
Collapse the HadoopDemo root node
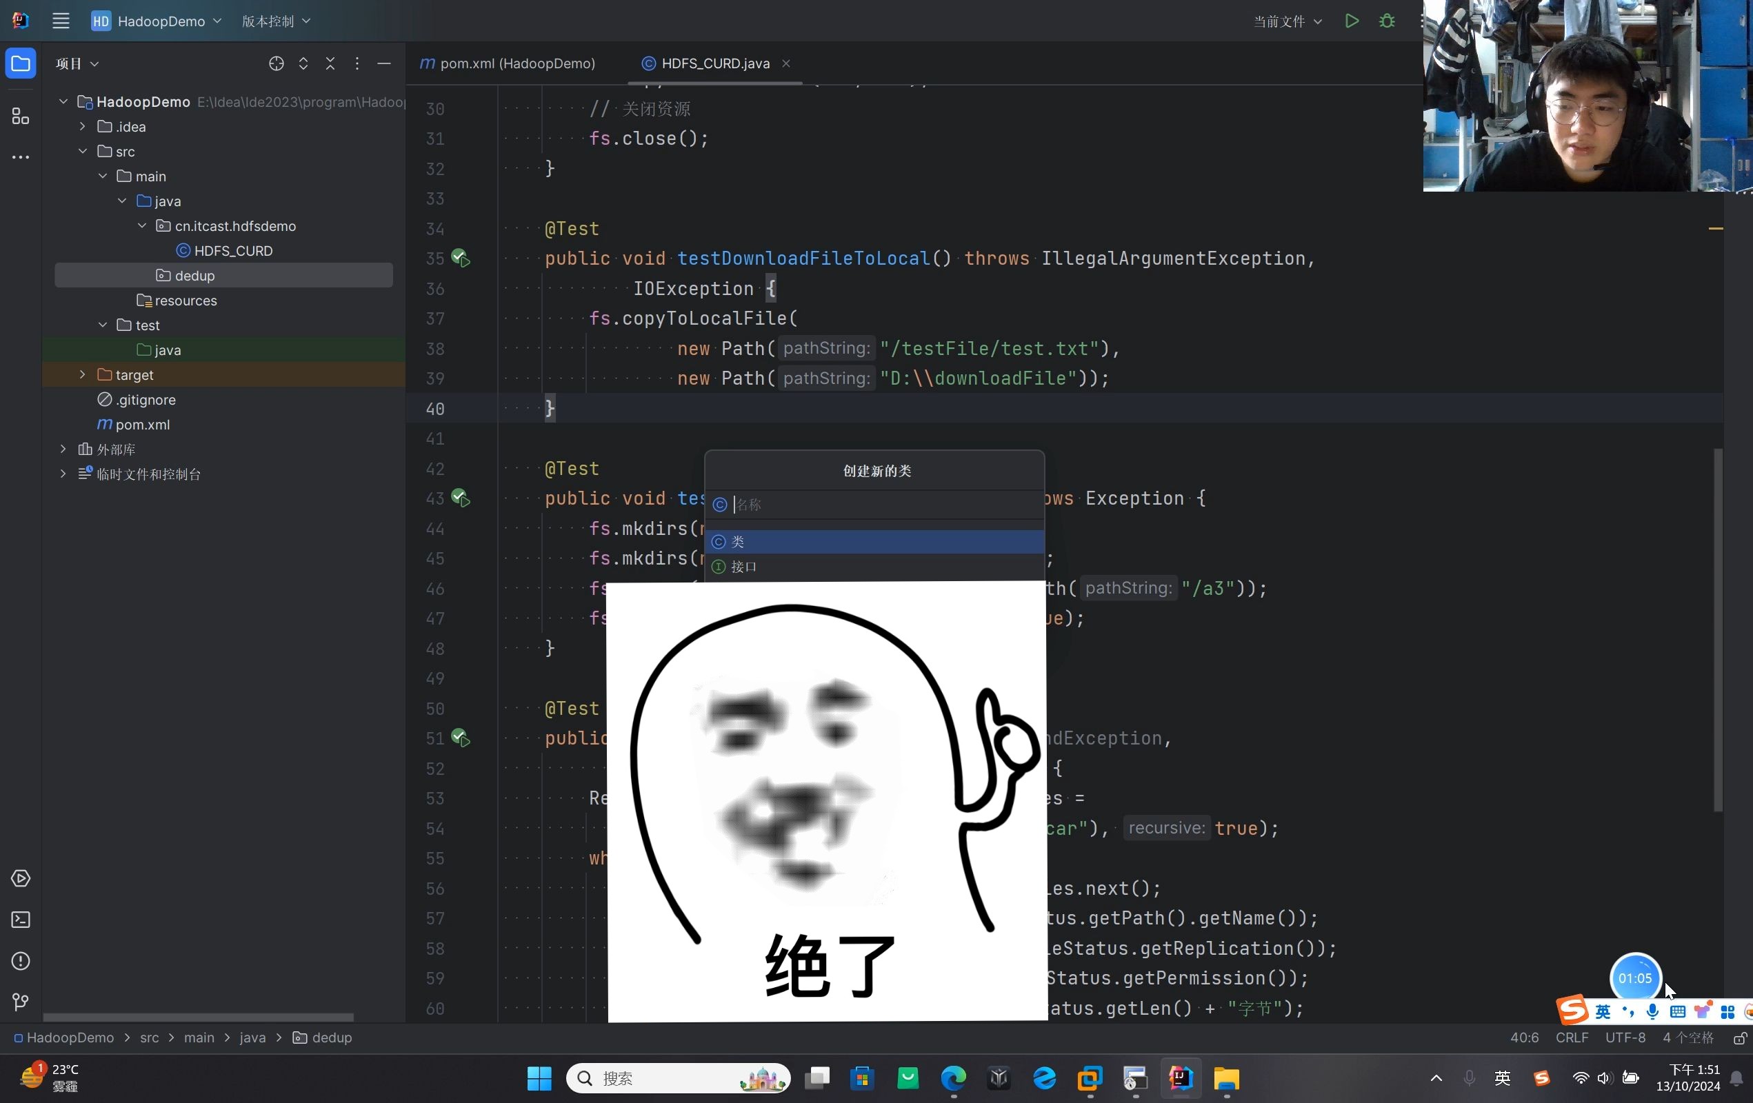tap(63, 101)
